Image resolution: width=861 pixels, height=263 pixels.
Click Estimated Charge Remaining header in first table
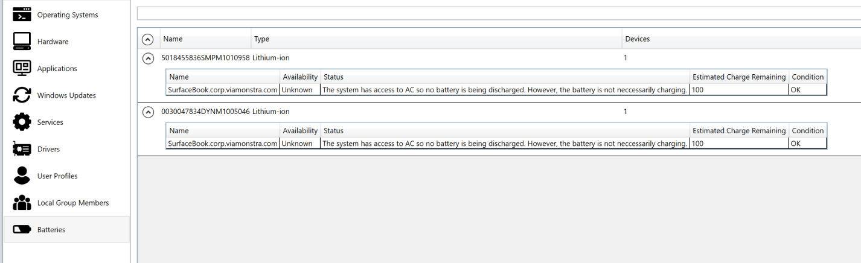coord(739,77)
